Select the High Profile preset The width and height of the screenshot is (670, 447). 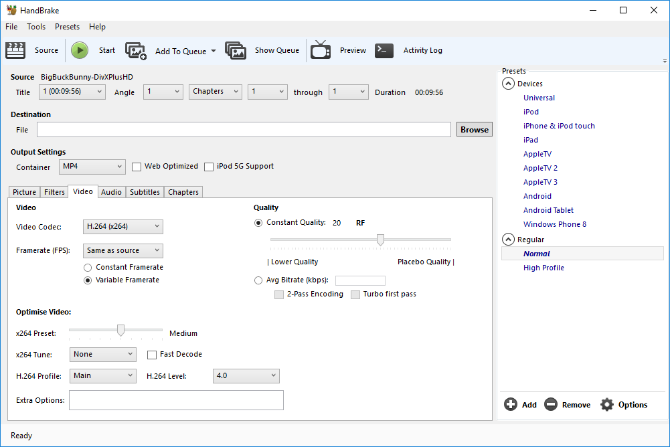[543, 268]
